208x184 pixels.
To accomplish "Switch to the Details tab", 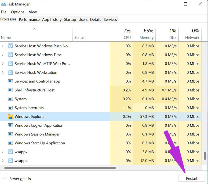I will coord(96,20).
